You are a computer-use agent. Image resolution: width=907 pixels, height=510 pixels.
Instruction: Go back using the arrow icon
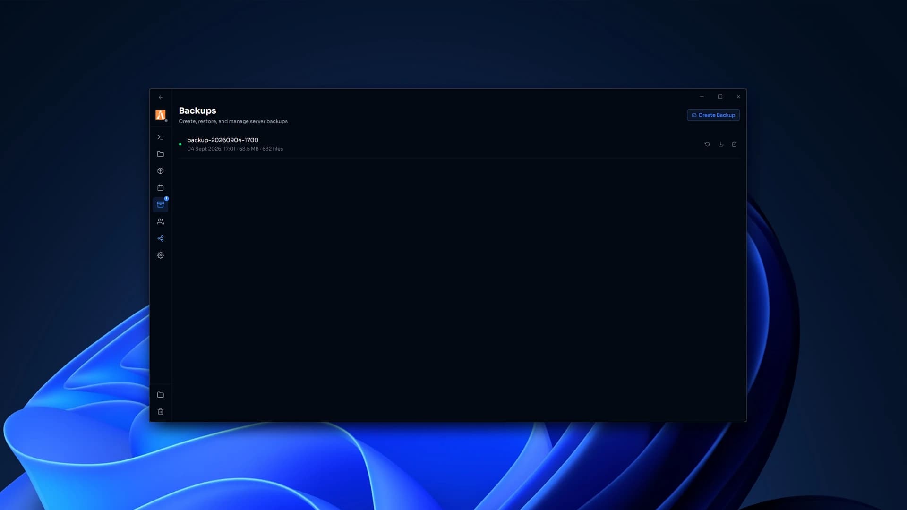(161, 97)
